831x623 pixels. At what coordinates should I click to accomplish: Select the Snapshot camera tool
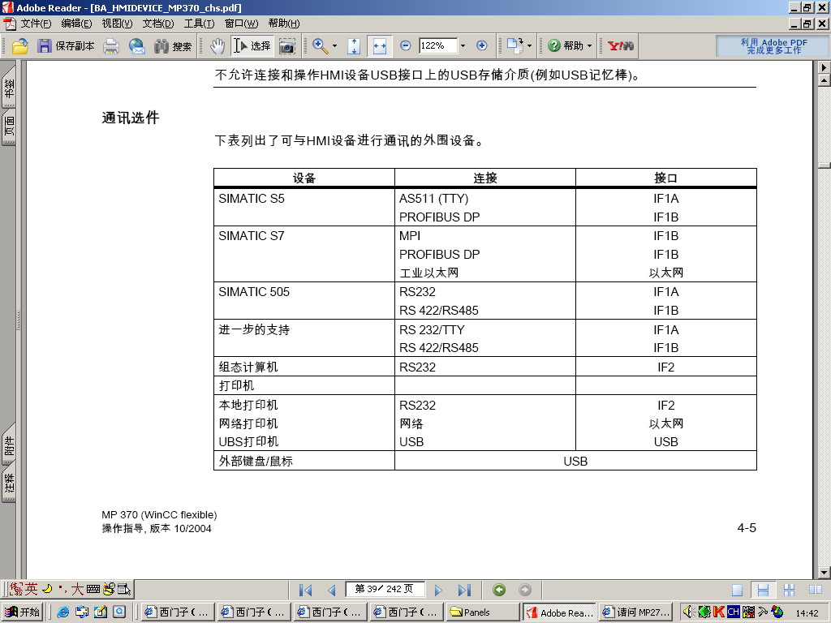(286, 46)
